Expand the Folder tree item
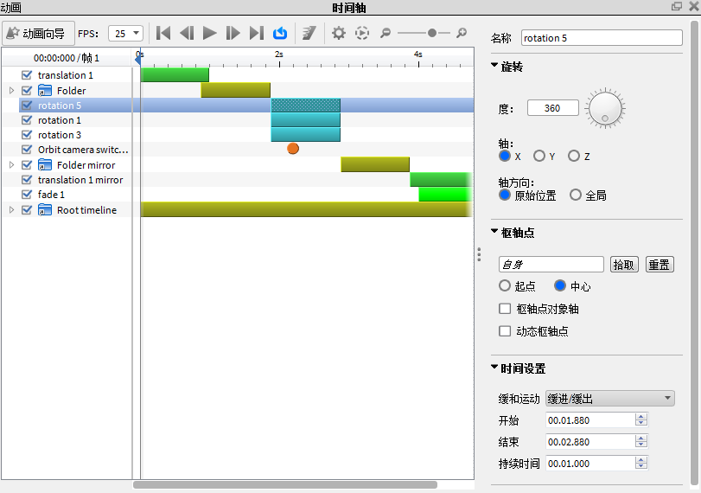Image resolution: width=701 pixels, height=493 pixels. [11, 90]
